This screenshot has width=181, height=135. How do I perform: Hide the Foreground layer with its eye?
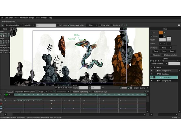coord(151,71)
